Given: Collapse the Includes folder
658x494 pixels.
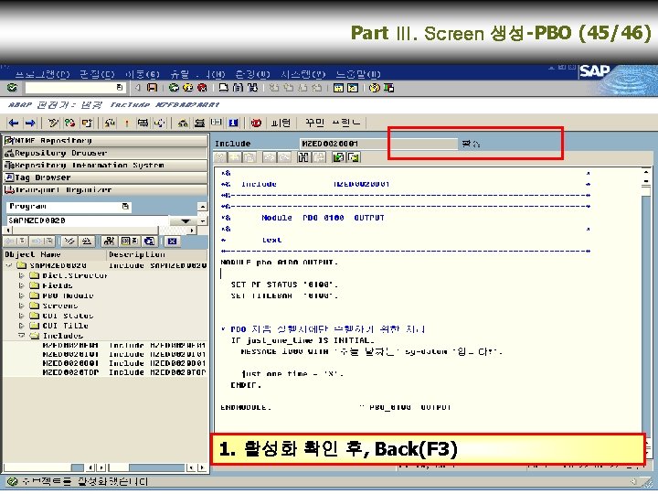Looking at the screenshot, I should (21, 336).
